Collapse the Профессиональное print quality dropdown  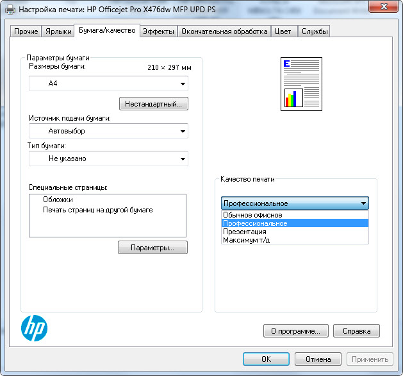295,203
